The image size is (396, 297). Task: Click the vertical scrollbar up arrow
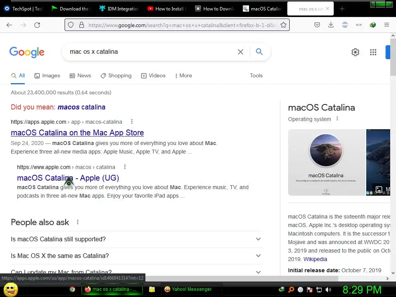coord(393,36)
